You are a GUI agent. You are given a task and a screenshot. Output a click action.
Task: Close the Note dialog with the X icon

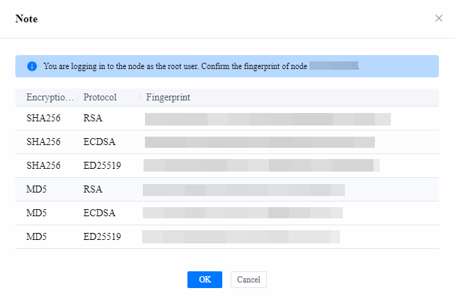tap(439, 18)
